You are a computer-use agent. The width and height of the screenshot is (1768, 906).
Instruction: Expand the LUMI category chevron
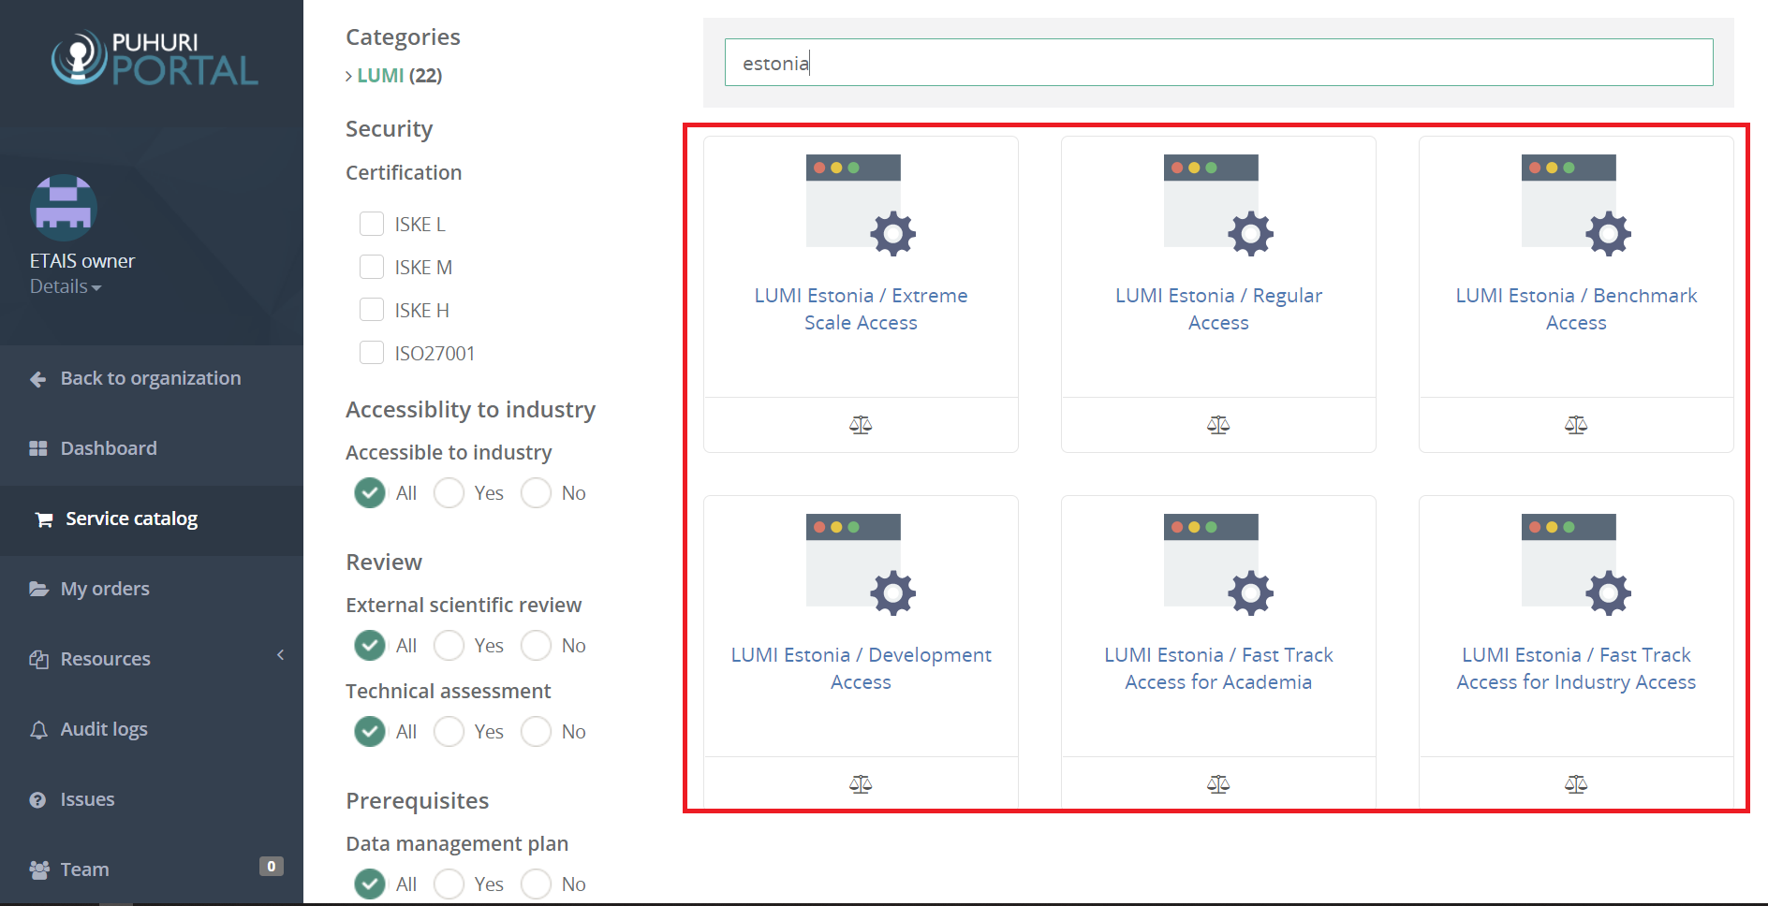349,76
